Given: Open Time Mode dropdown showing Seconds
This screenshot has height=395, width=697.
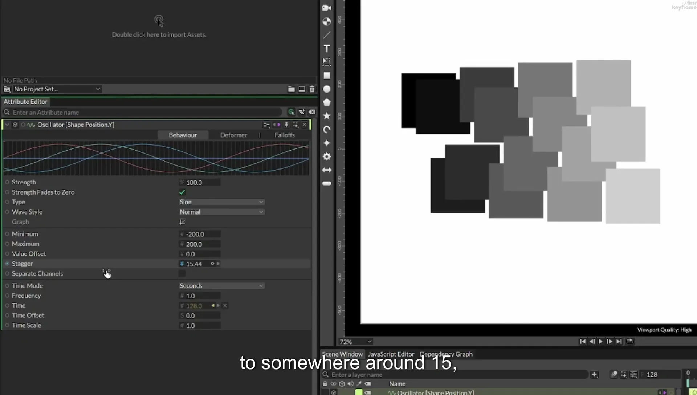Looking at the screenshot, I should pyautogui.click(x=221, y=286).
